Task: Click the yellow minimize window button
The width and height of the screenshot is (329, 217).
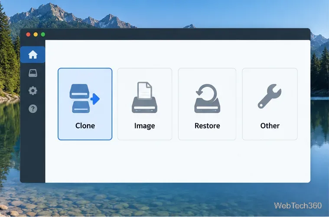Action: 36,34
